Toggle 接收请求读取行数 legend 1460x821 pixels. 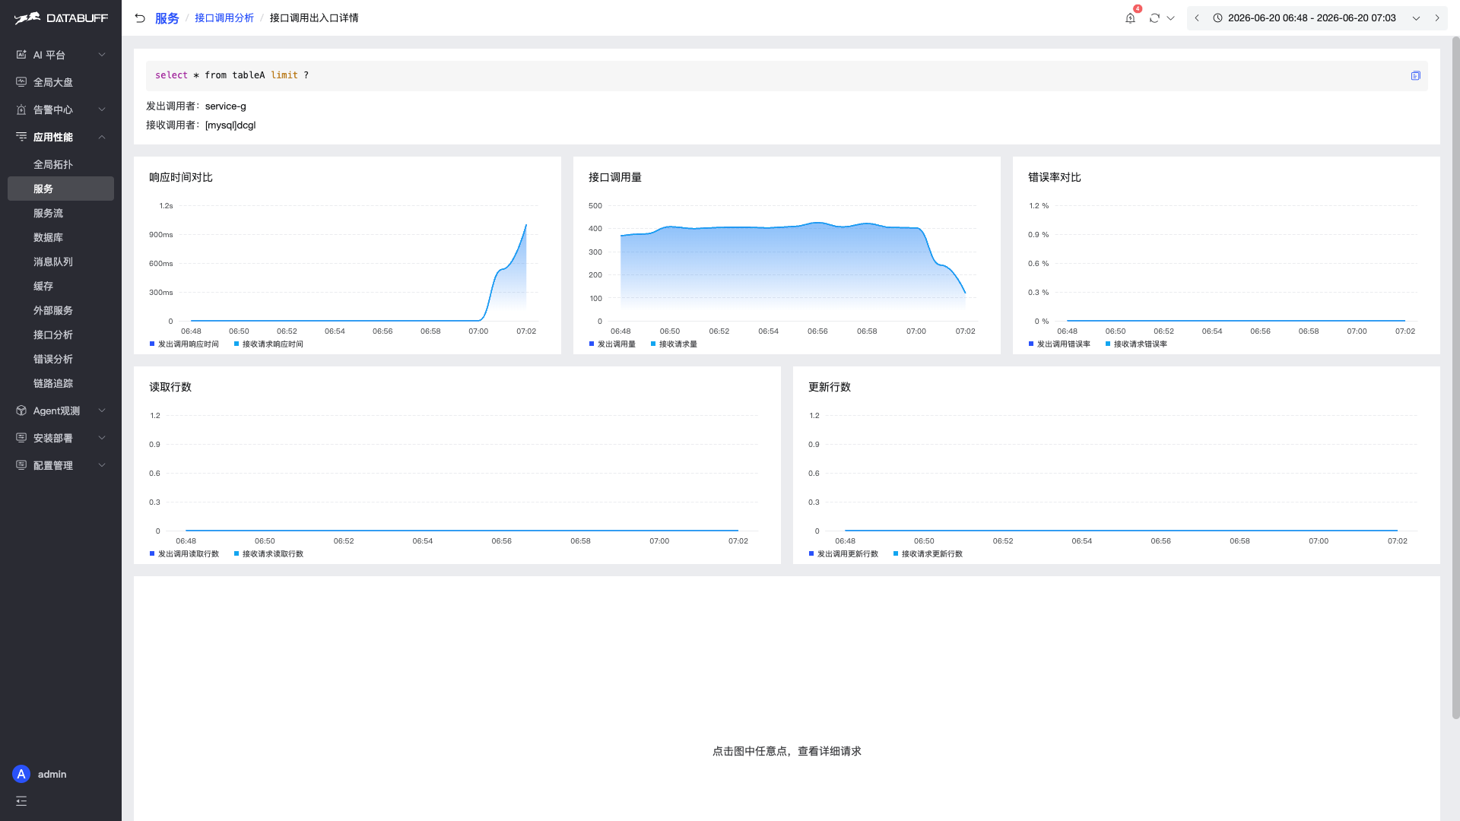(x=268, y=554)
